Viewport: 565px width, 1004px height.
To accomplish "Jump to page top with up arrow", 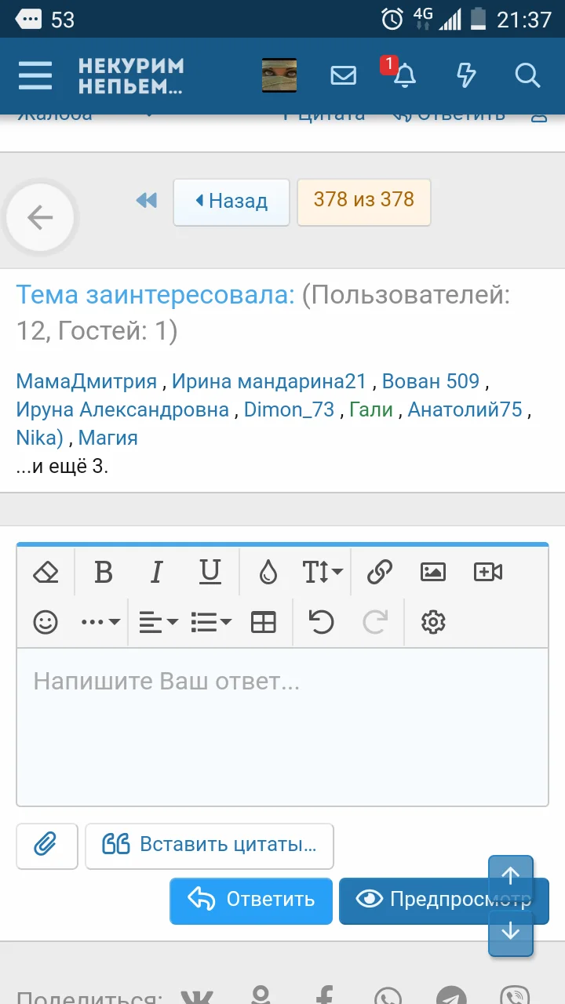I will 511,877.
